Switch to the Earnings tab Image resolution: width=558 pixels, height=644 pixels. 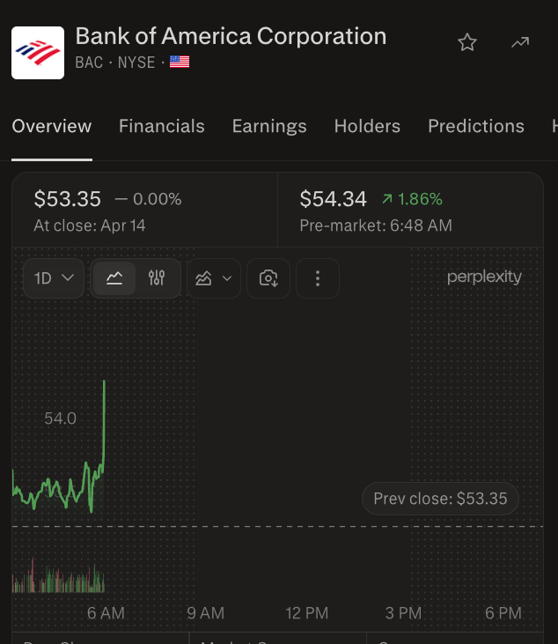[269, 126]
